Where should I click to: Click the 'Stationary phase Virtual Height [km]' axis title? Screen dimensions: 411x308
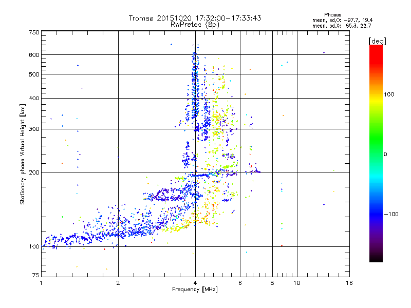coord(23,154)
